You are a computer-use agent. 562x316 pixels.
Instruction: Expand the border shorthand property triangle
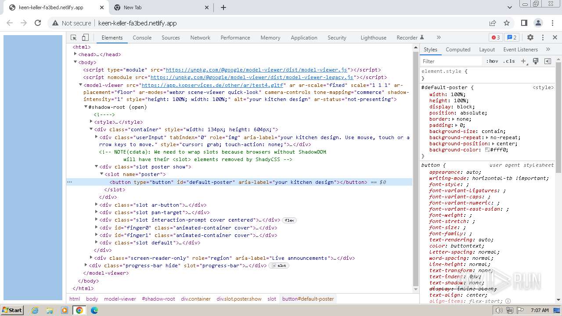(x=454, y=119)
